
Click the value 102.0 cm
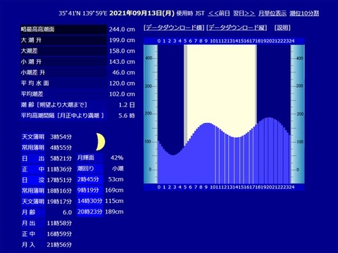pyautogui.click(x=122, y=94)
